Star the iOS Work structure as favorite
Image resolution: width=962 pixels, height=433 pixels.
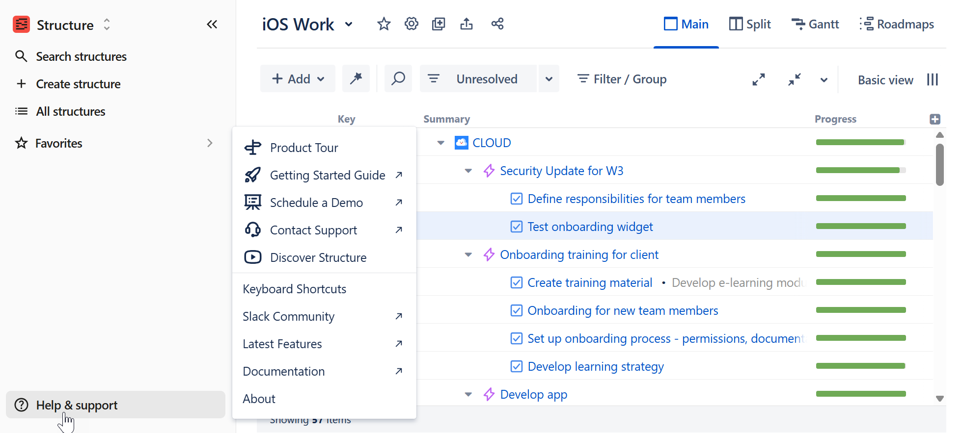384,24
